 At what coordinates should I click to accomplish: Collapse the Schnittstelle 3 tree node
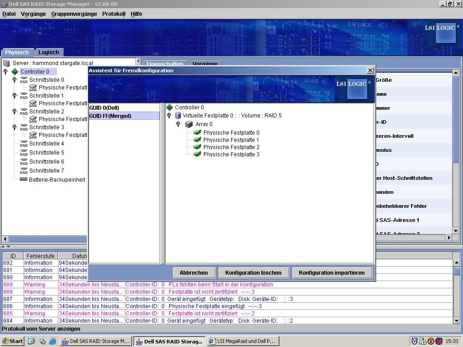[14, 127]
